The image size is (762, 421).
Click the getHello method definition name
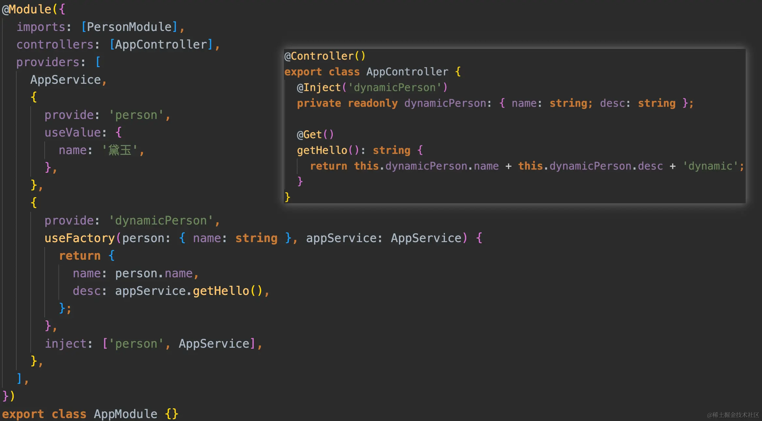coord(322,150)
